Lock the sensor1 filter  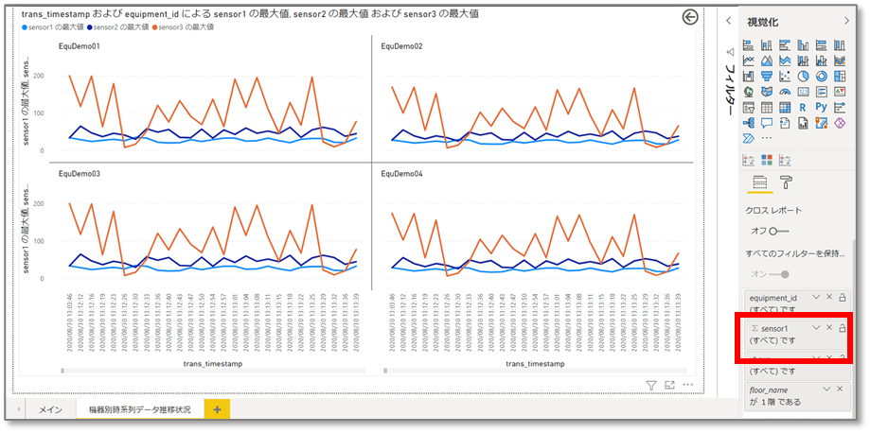tap(842, 328)
